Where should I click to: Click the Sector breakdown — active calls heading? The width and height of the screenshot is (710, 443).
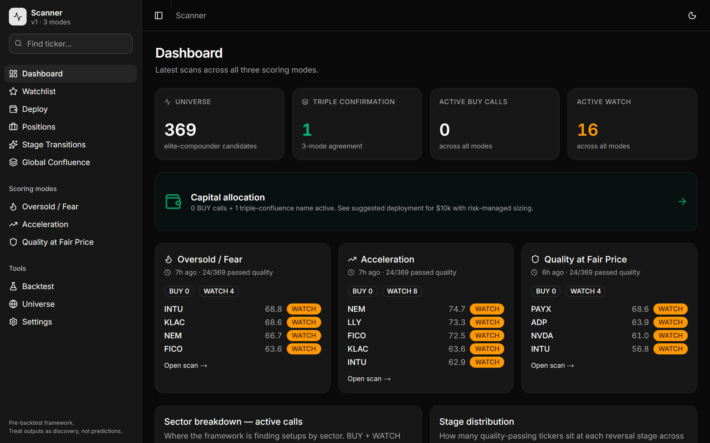[x=233, y=422]
